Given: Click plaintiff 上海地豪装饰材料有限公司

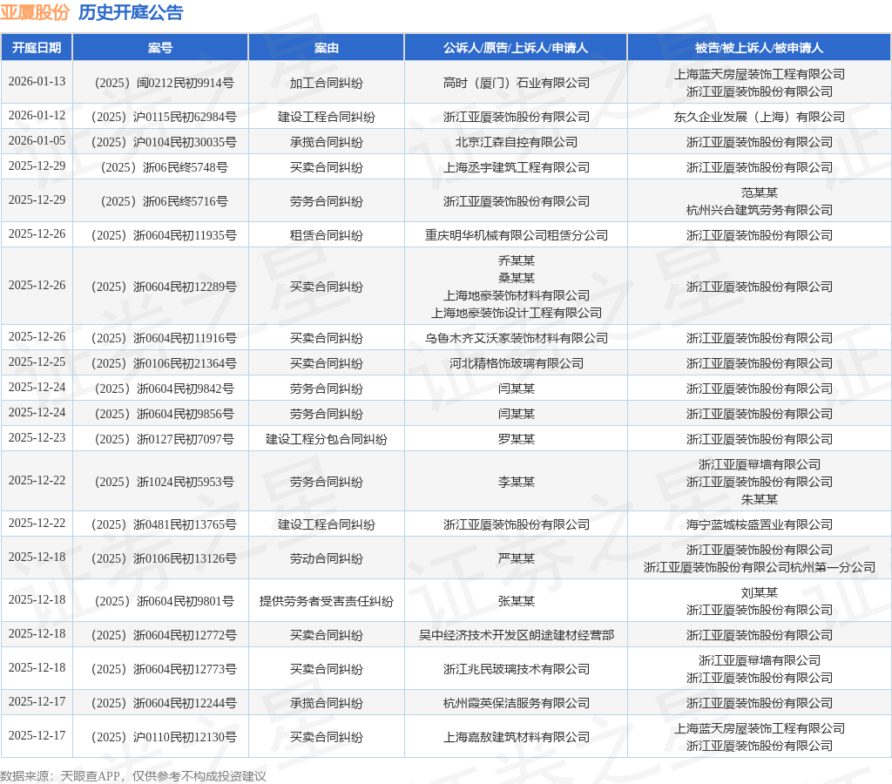Looking at the screenshot, I should coord(516,295).
